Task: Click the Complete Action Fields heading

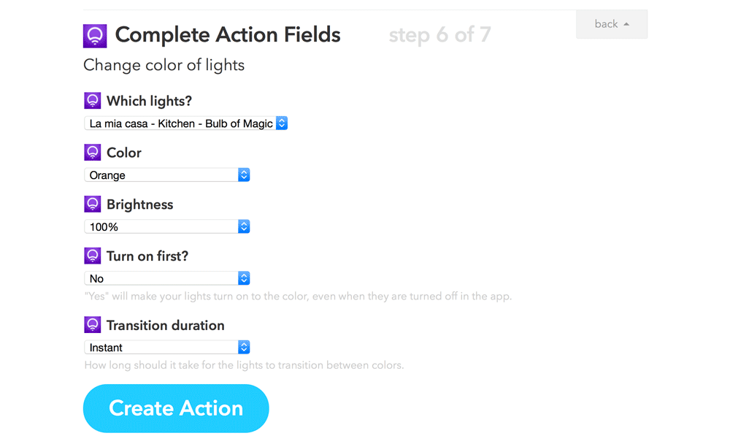Action: pyautogui.click(x=228, y=35)
